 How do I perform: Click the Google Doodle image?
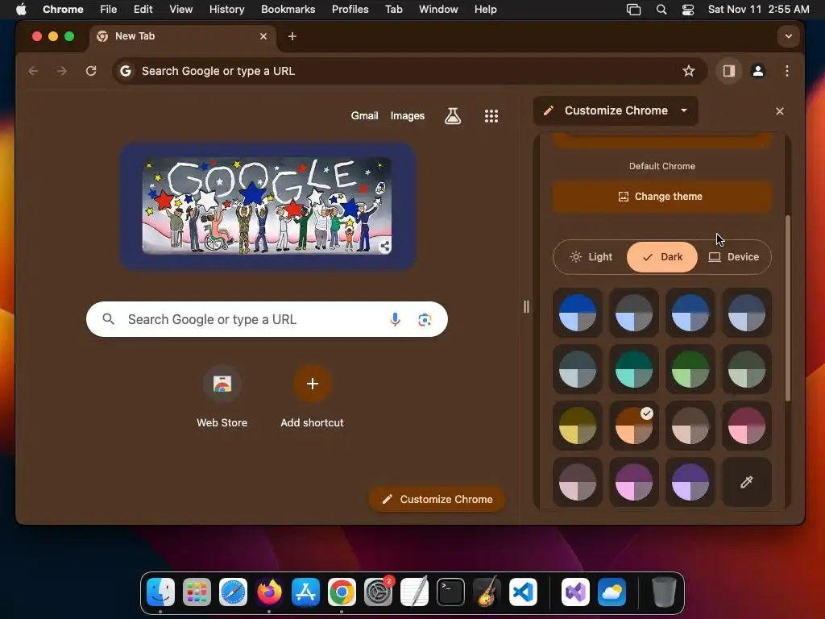point(267,206)
